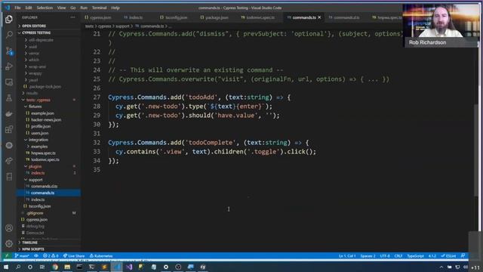Open hacker-news.json in the explorer
This screenshot has height=272, width=483.
pyautogui.click(x=45, y=119)
